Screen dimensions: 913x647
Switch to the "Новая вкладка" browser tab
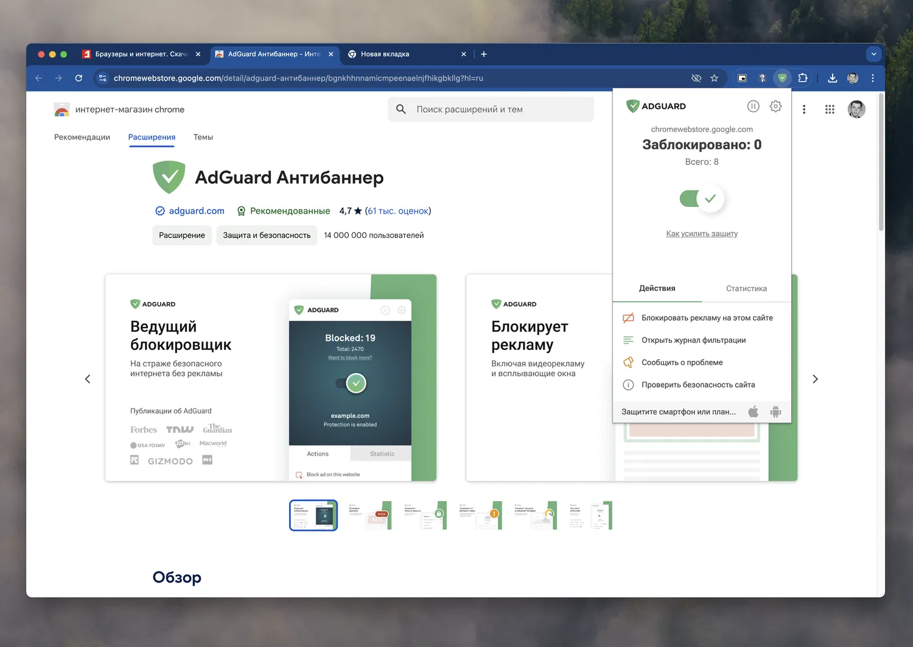tap(408, 54)
